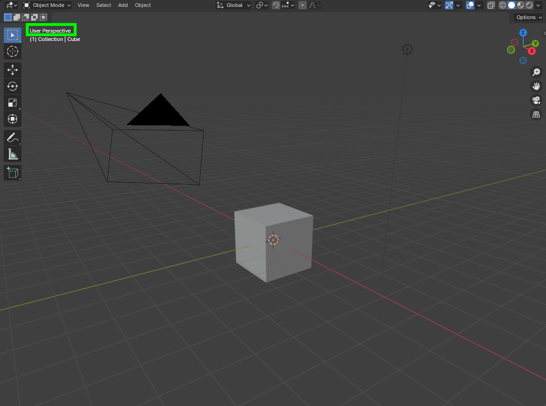Toggle the snapping magnet

[276, 5]
